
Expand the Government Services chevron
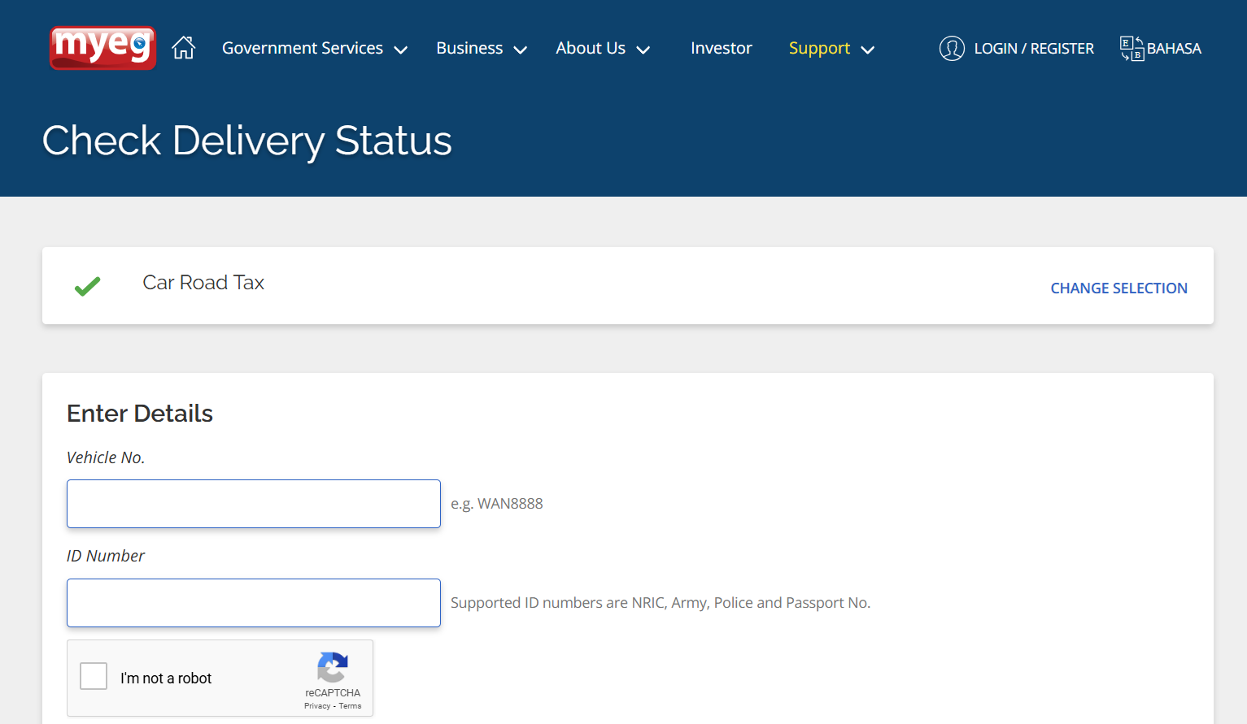401,50
